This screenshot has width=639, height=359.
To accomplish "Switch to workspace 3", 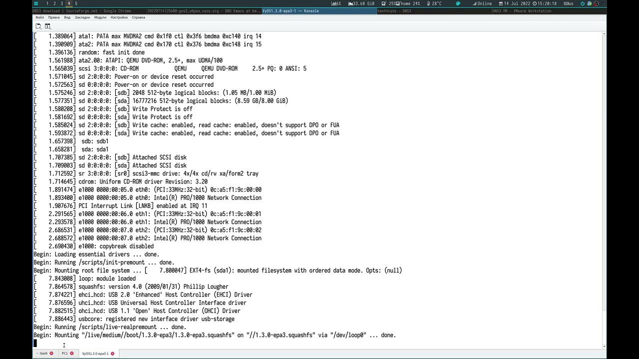I will 62,3.
